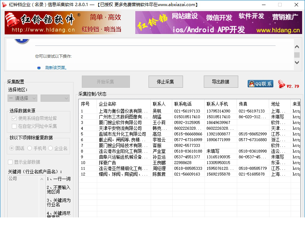Click phone number 0592-3125905
This screenshot has width=305, height=226.
click(187, 122)
